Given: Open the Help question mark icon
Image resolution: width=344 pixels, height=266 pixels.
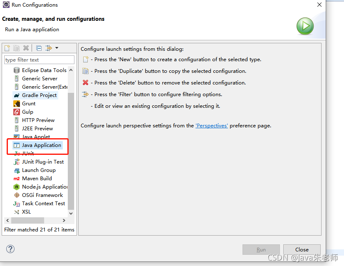Looking at the screenshot, I should (x=10, y=249).
